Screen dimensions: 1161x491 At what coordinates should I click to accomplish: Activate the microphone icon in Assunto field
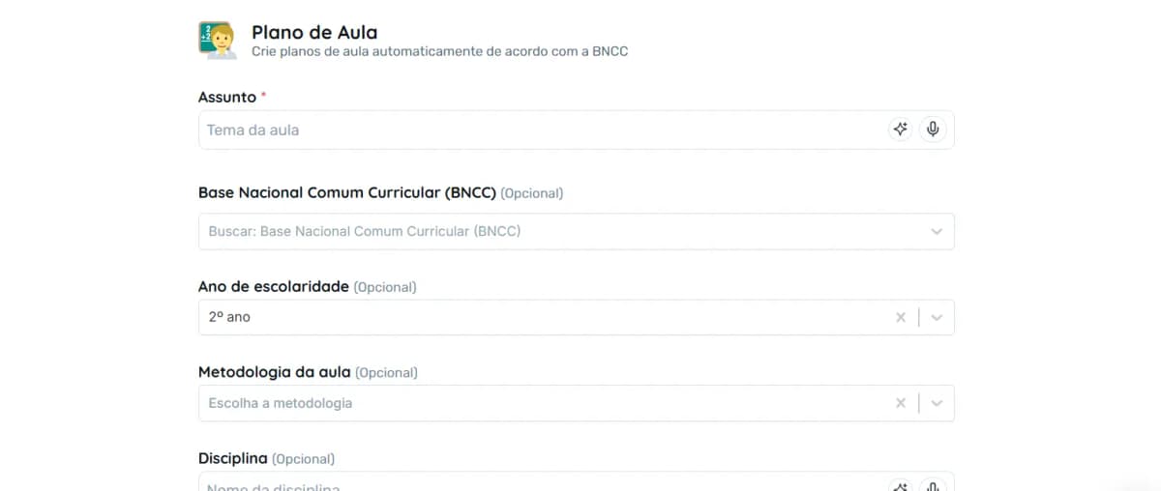(x=932, y=130)
